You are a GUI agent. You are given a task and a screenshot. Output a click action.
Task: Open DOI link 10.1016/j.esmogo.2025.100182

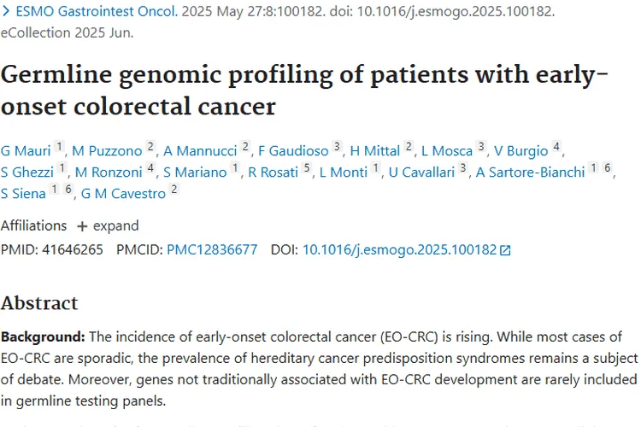coord(399,250)
